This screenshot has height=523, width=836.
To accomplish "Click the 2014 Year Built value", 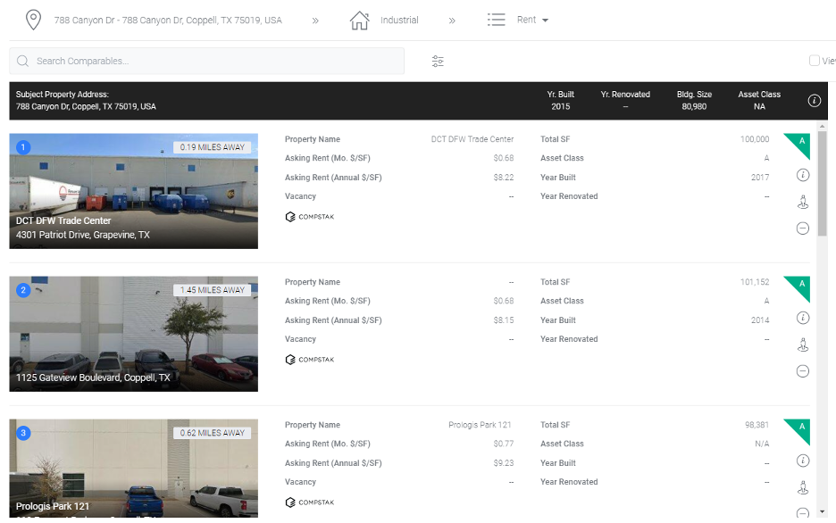I will pyautogui.click(x=760, y=320).
